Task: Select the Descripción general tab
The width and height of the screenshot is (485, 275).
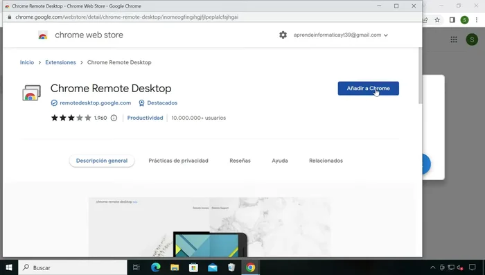Action: point(102,161)
